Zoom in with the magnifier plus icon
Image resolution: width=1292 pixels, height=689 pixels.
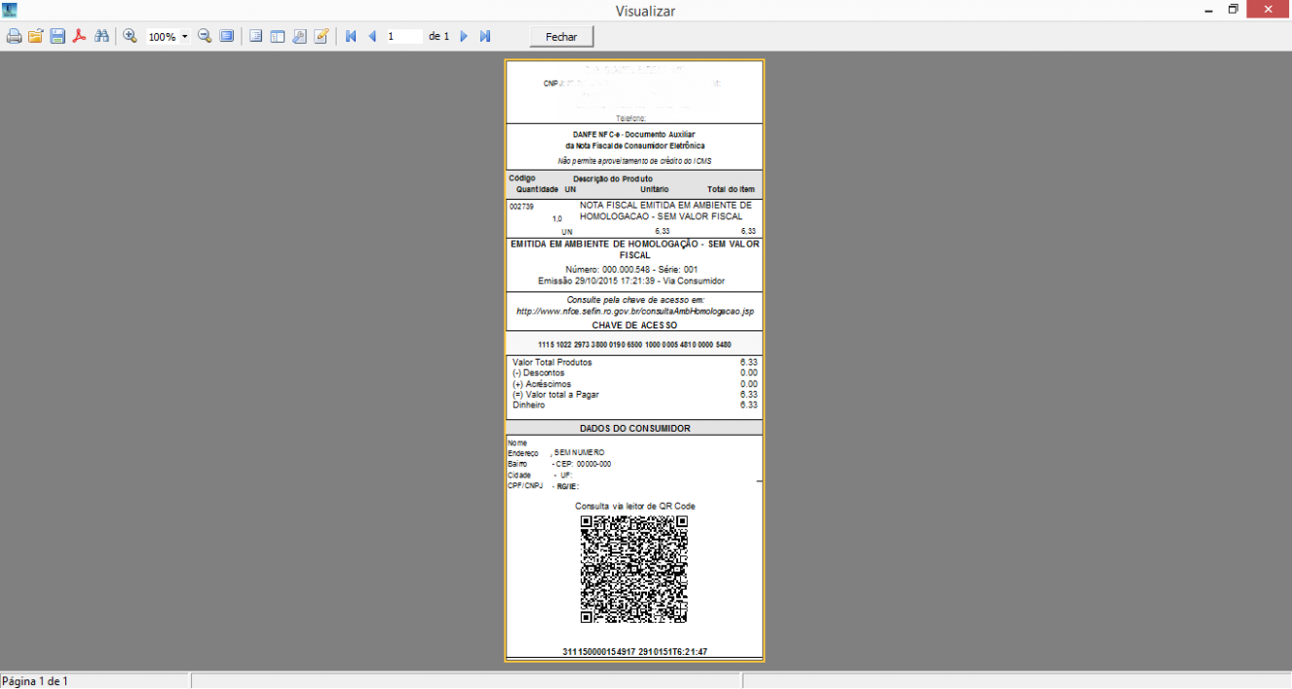pyautogui.click(x=130, y=36)
